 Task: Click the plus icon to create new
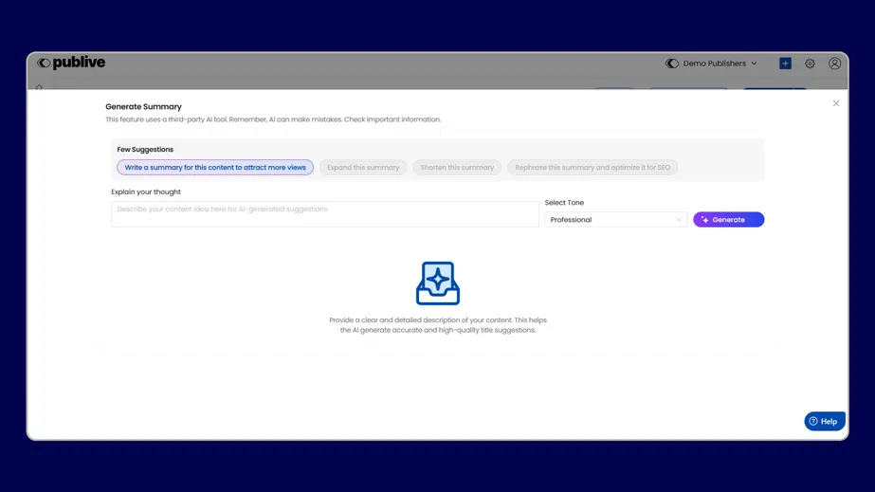click(x=785, y=64)
